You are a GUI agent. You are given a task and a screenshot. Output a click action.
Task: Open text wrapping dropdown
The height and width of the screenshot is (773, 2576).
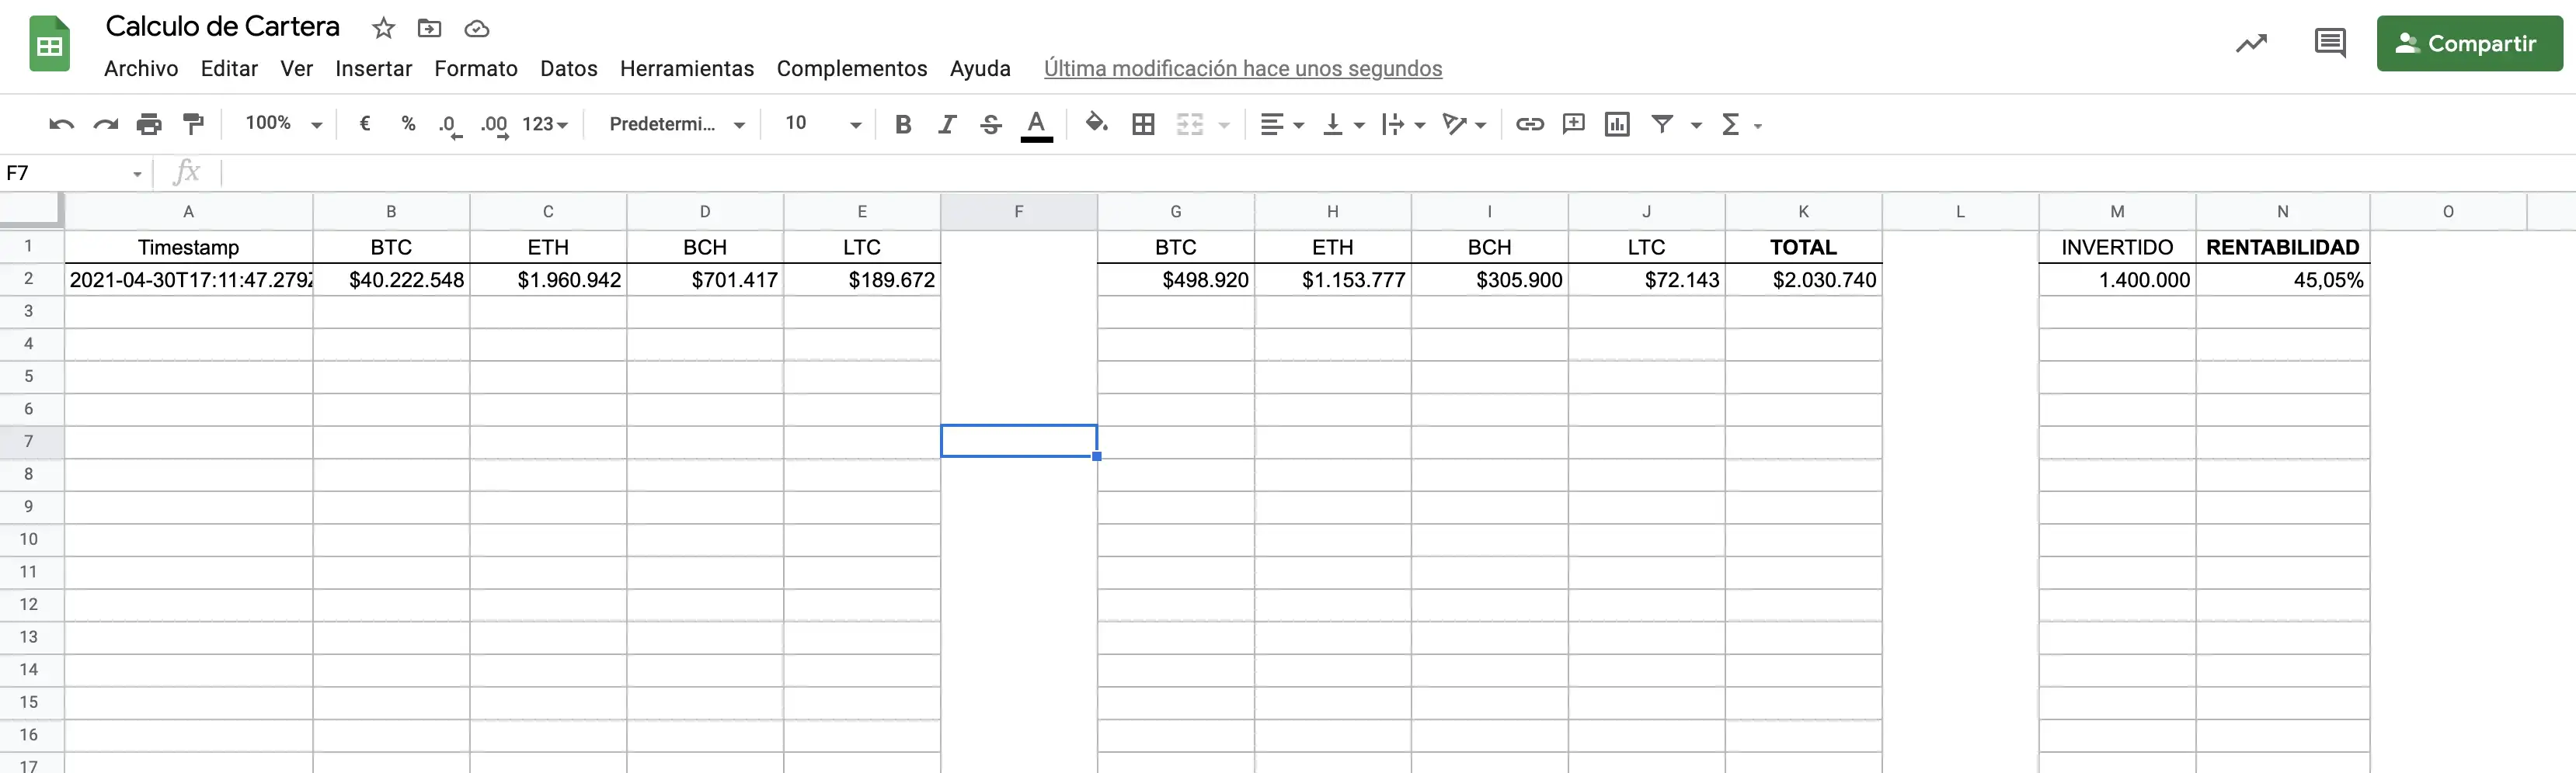[1403, 124]
